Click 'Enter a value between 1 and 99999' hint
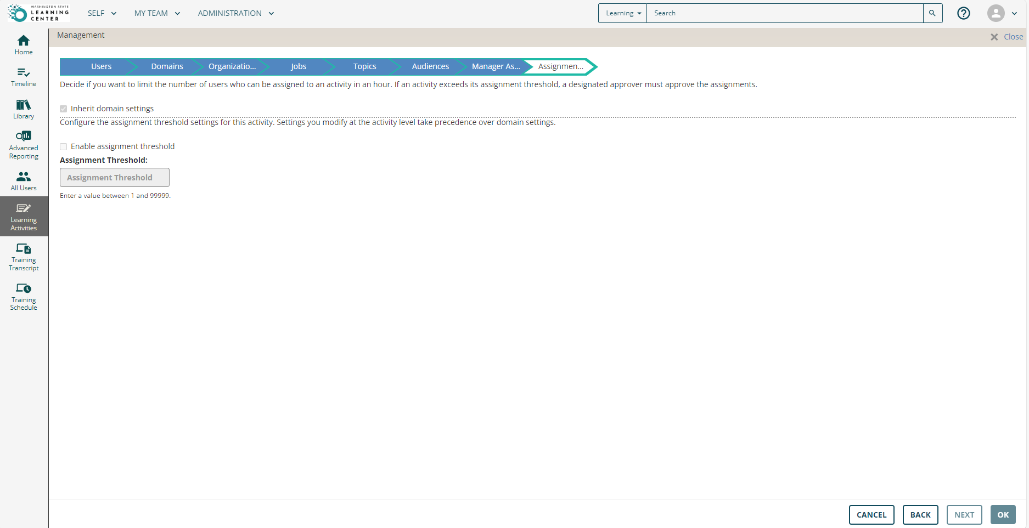The height and width of the screenshot is (528, 1029). pyautogui.click(x=115, y=196)
